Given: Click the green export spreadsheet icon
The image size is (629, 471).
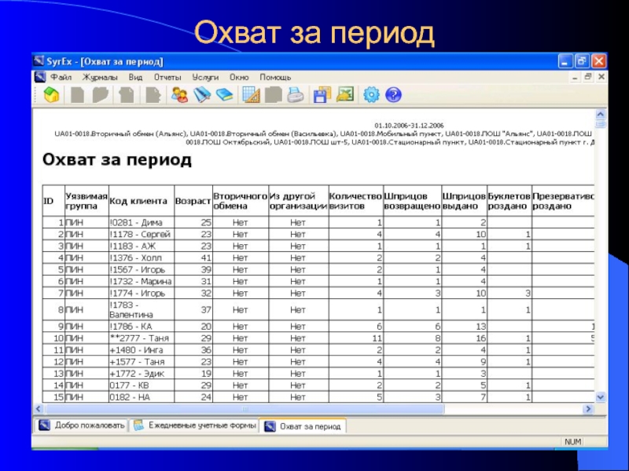Looking at the screenshot, I should pos(345,95).
